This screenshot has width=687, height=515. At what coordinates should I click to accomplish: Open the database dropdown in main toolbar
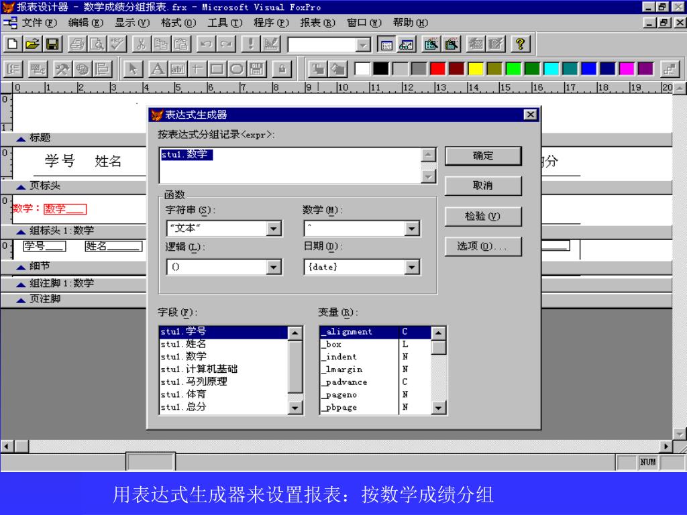(362, 44)
